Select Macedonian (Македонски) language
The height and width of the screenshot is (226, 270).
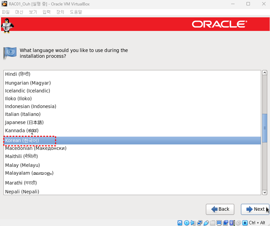[x=132, y=148]
